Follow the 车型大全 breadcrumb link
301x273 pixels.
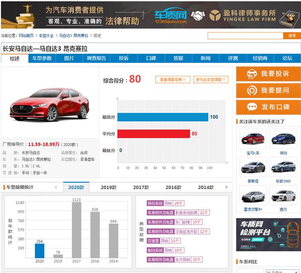pos(46,36)
